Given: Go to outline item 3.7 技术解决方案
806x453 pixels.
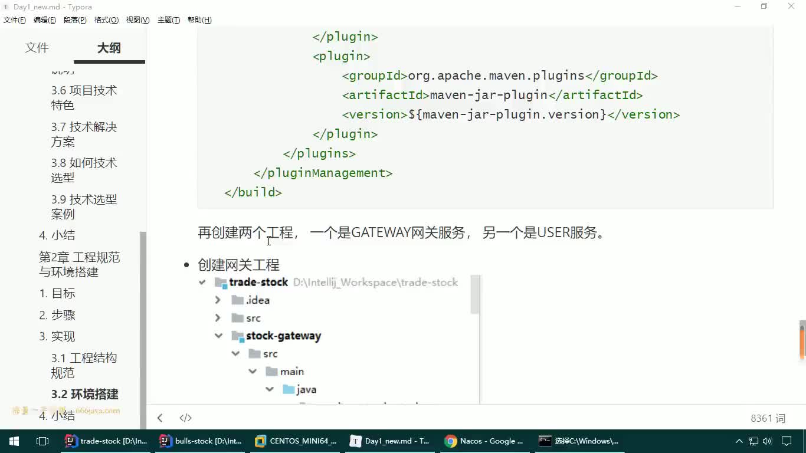Looking at the screenshot, I should pyautogui.click(x=84, y=134).
